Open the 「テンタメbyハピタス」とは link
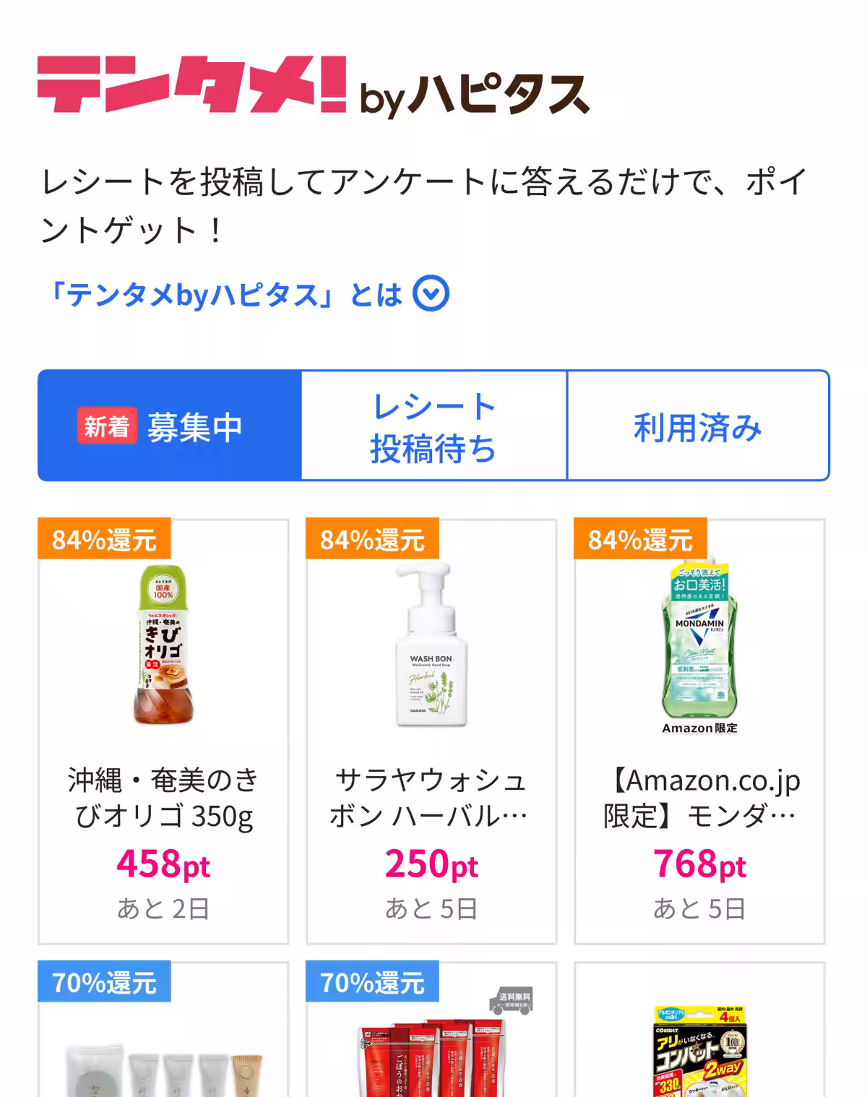 tap(224, 295)
